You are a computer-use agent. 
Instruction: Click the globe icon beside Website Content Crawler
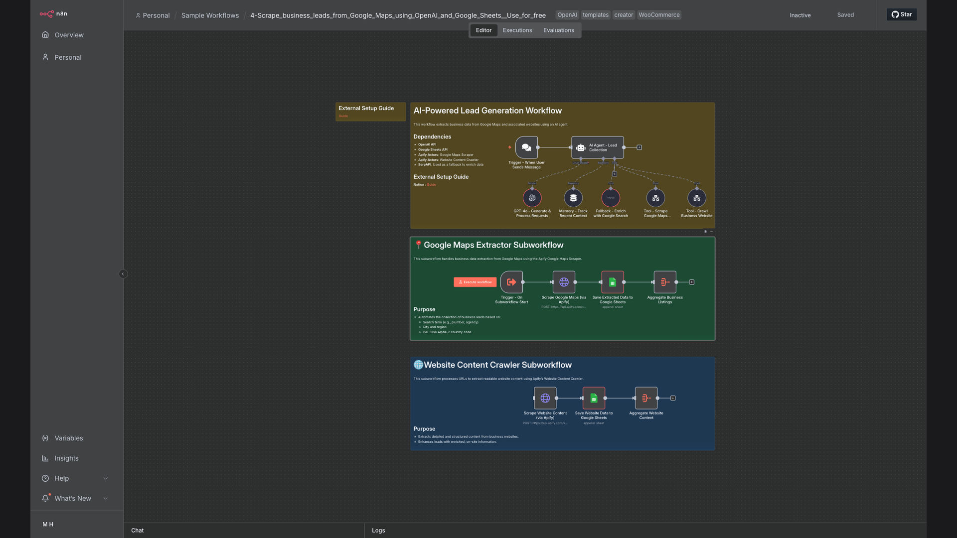[x=418, y=365]
